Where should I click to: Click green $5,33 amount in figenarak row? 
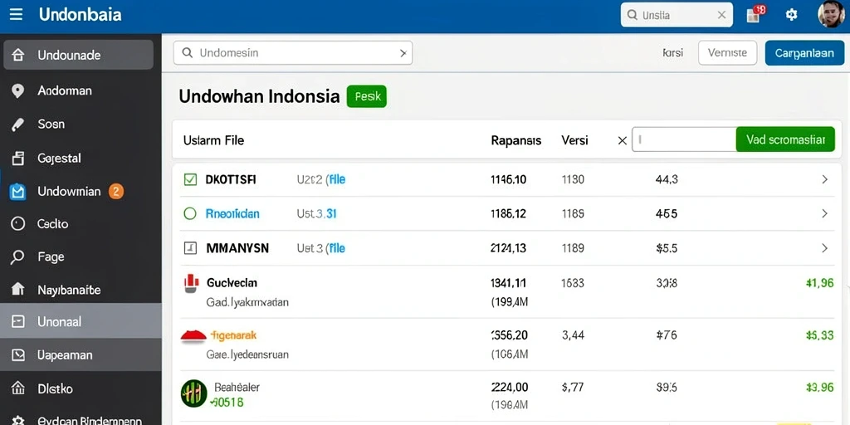(x=819, y=335)
